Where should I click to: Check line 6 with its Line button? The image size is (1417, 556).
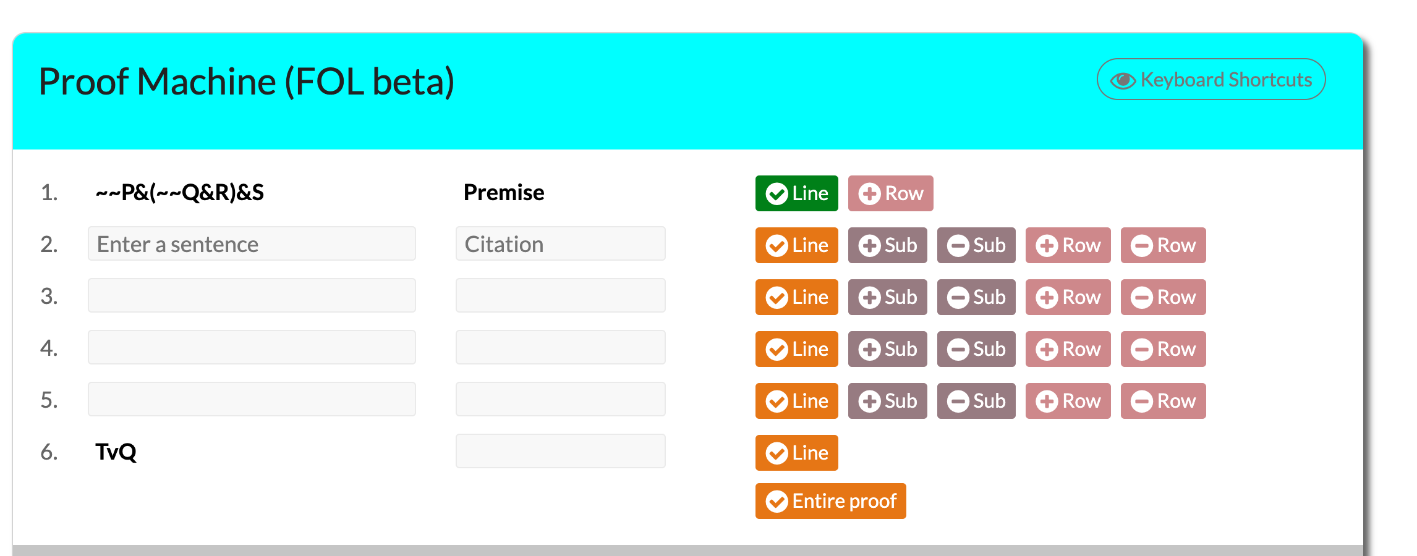796,453
